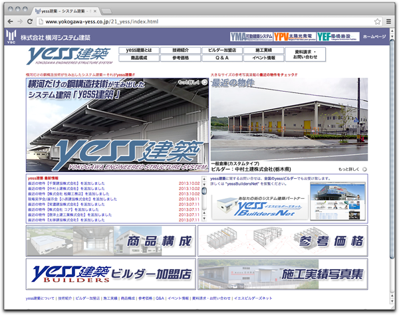
Task: Open the Chrome hamburger menu
Action: 388,22
